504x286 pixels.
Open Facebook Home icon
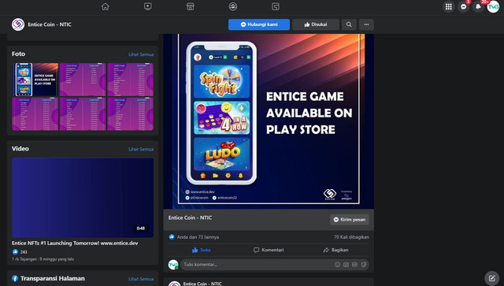tap(105, 6)
